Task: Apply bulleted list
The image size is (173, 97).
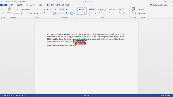Action: click(x=55, y=10)
